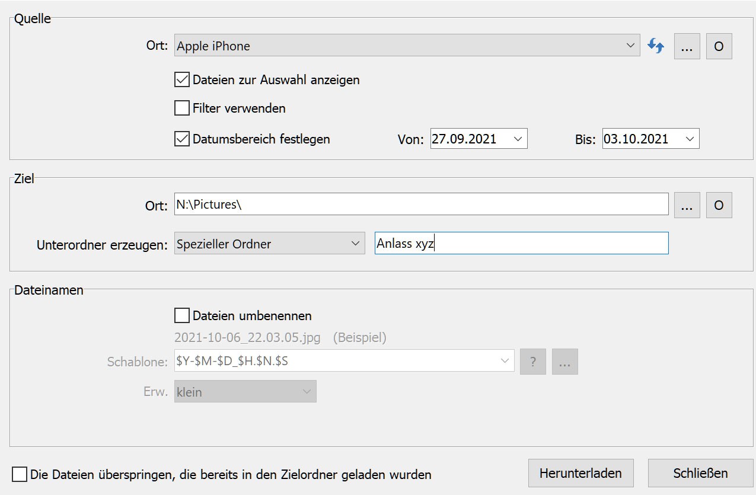The height and width of the screenshot is (495, 756).
Task: Open the Apple iPhone source dropdown
Action: click(x=629, y=46)
